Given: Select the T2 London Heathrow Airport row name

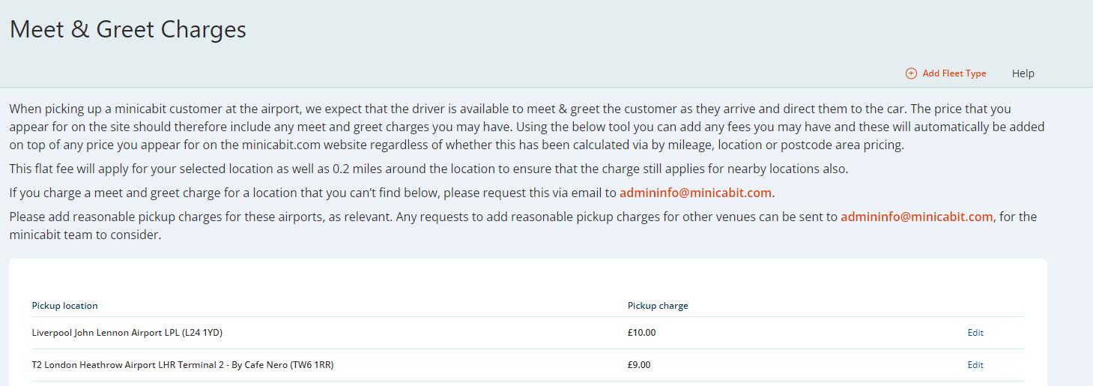Looking at the screenshot, I should click(x=182, y=365).
